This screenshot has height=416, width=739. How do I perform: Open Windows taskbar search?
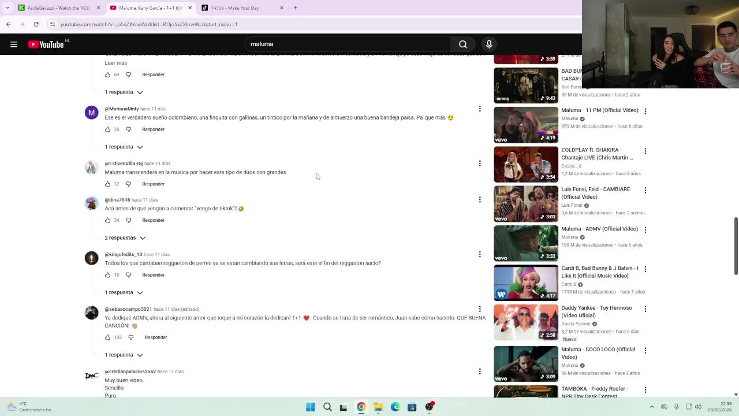click(x=327, y=407)
